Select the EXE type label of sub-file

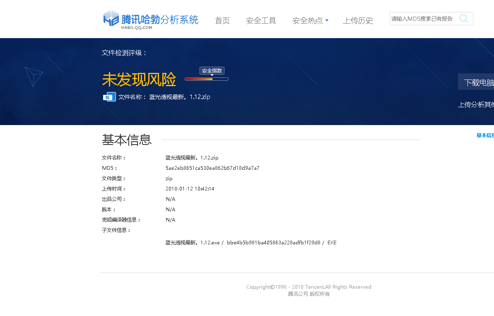point(332,243)
